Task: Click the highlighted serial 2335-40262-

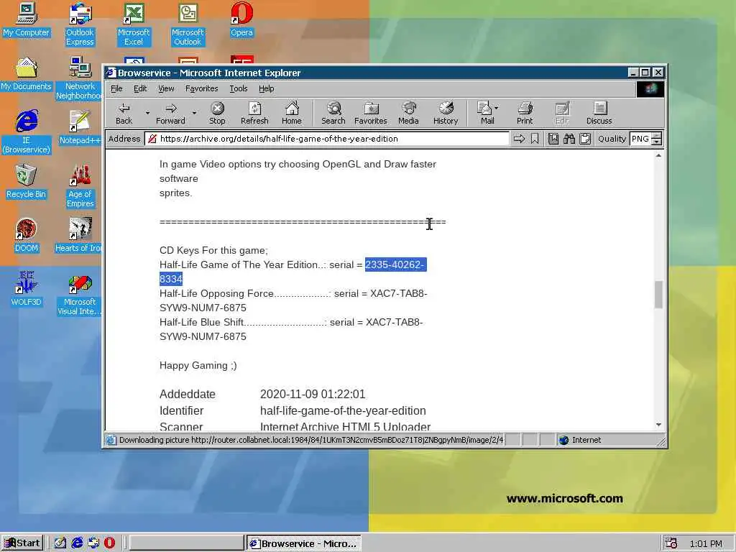Action: [395, 264]
